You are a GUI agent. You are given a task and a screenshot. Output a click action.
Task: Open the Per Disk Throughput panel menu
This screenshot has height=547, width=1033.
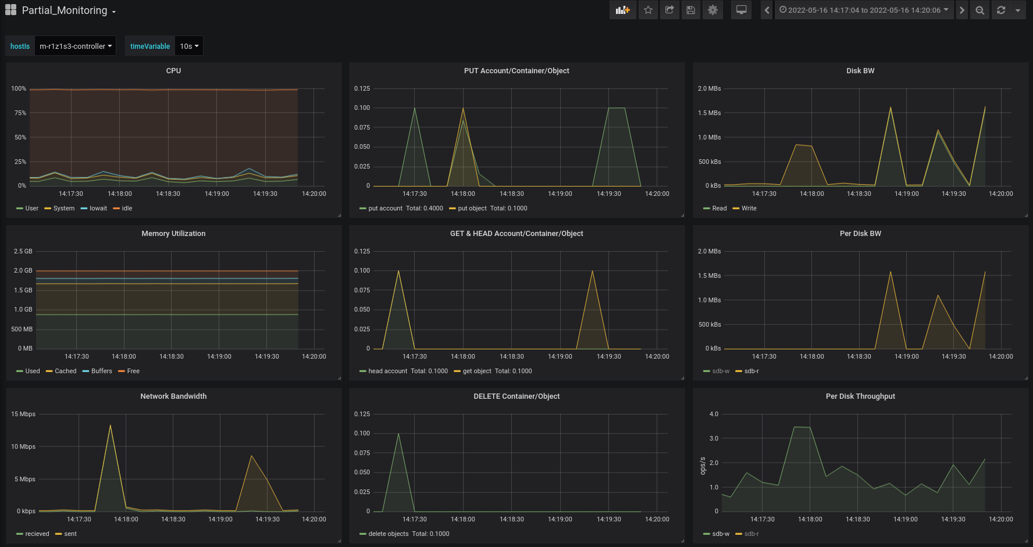pyautogui.click(x=860, y=396)
